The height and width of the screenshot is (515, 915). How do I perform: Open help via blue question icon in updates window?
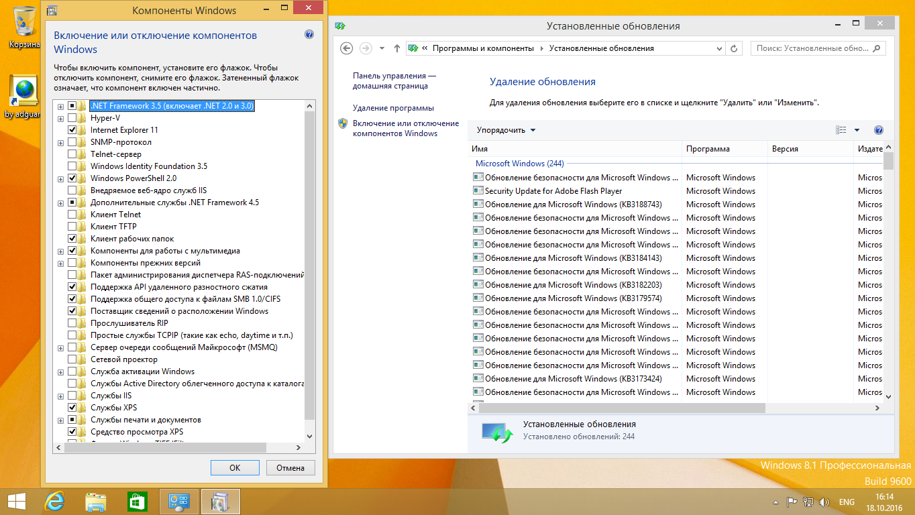click(879, 130)
